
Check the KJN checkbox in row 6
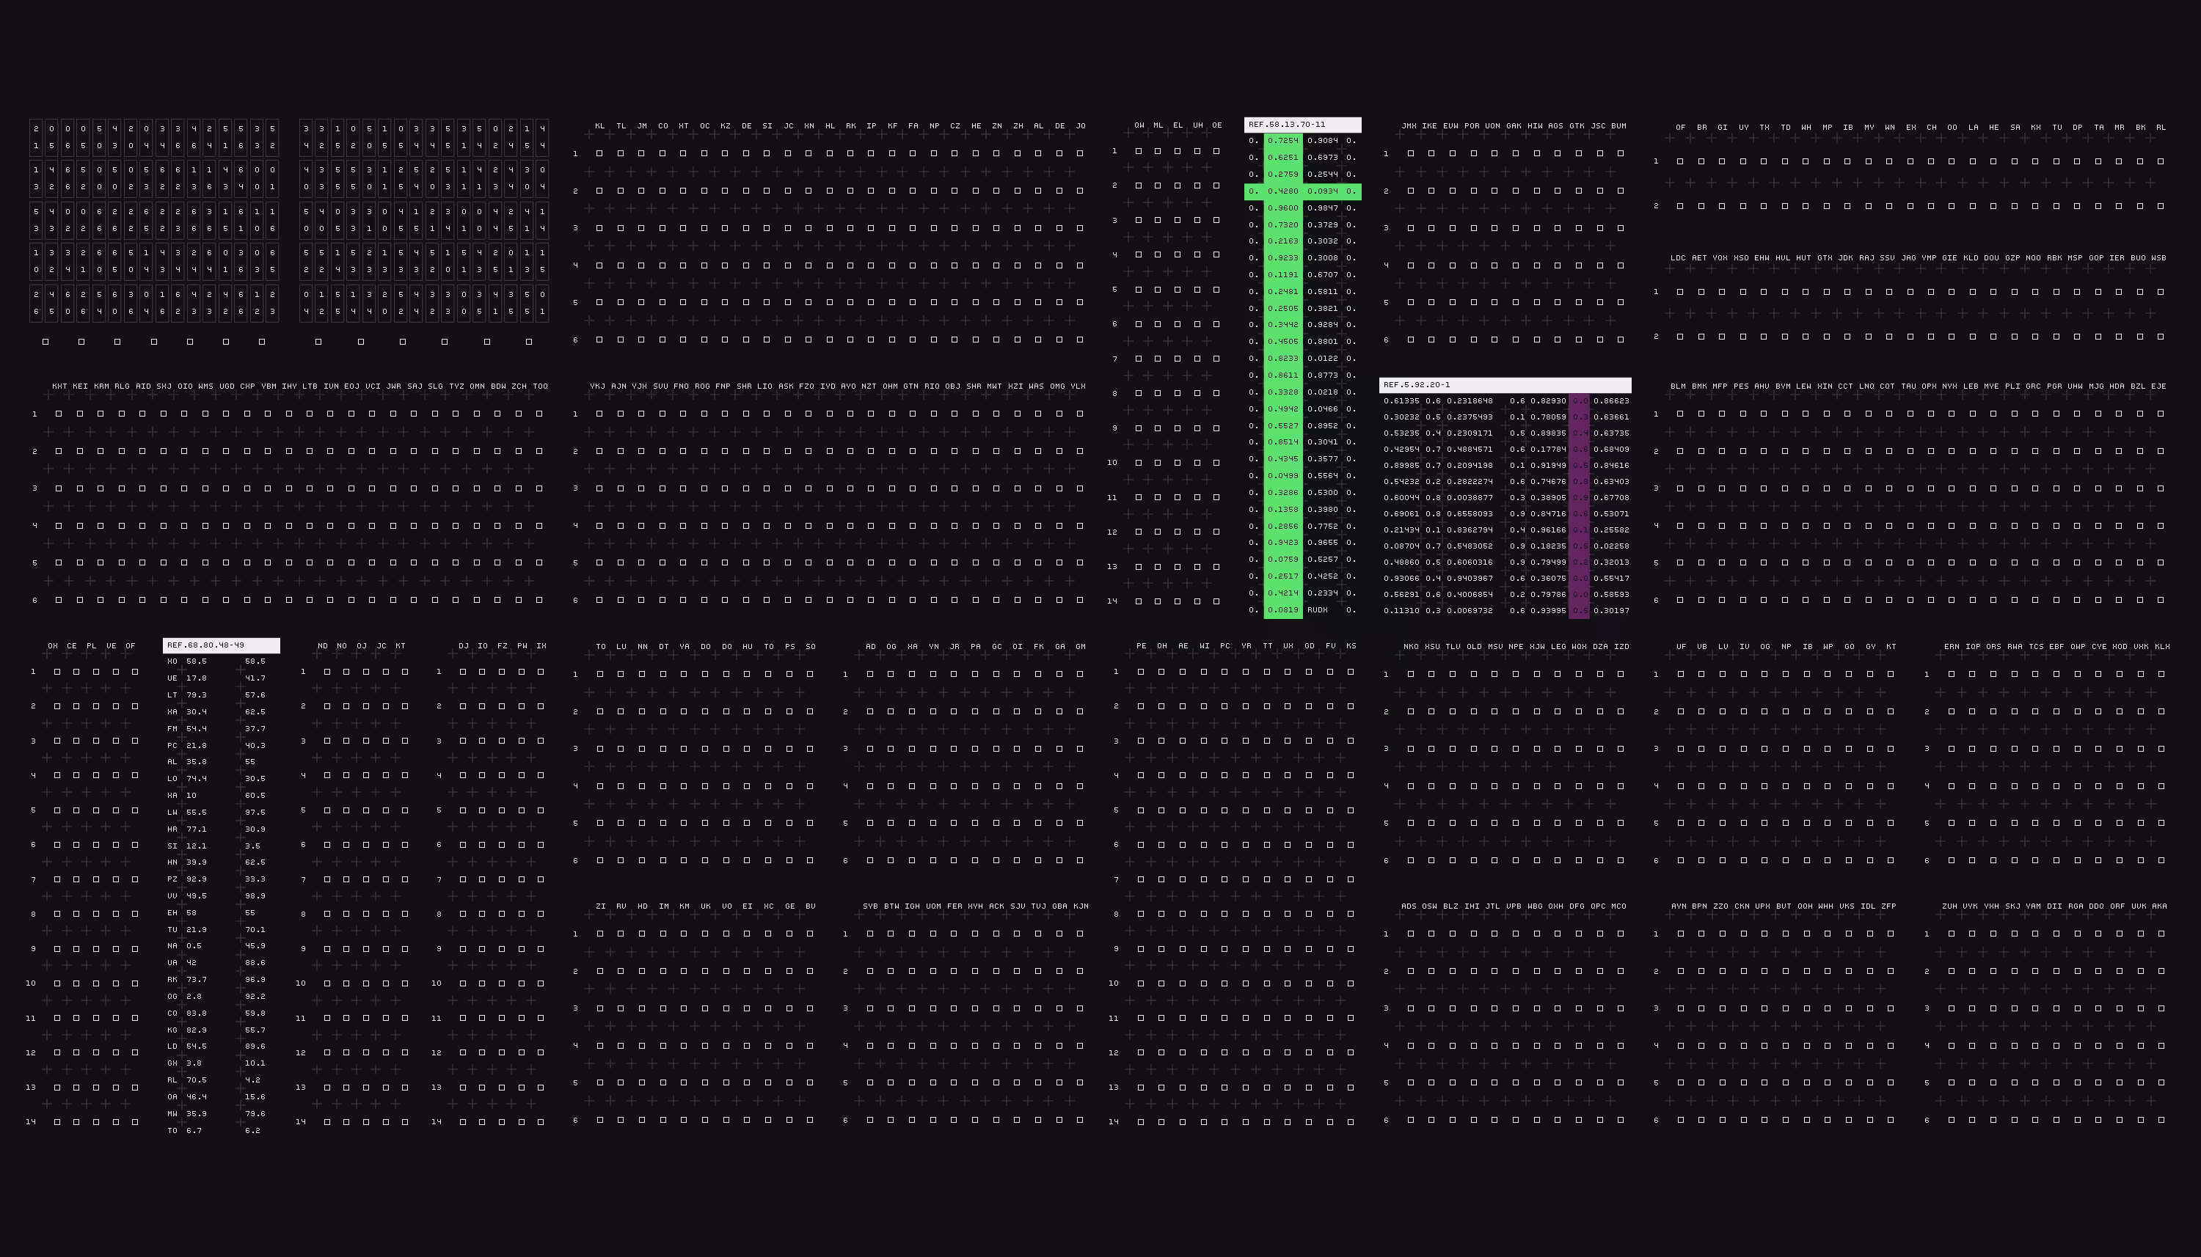tap(1080, 1120)
